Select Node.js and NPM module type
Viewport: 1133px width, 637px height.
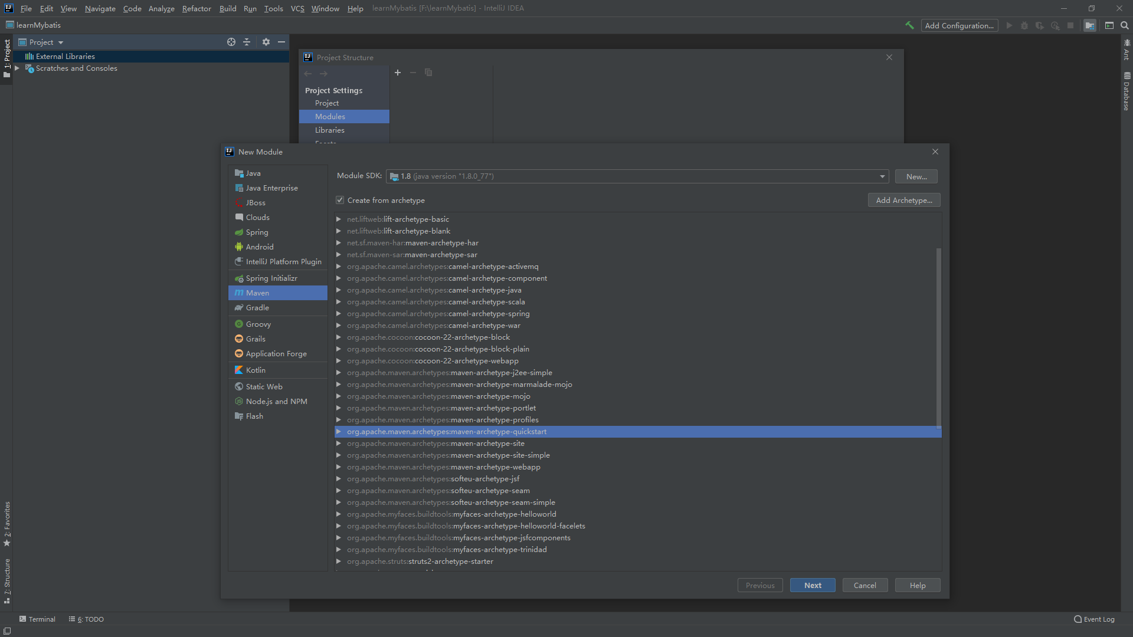coord(278,401)
